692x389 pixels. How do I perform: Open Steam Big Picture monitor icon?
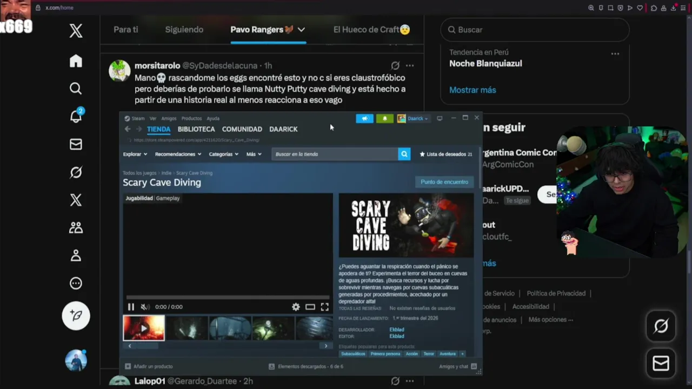440,118
